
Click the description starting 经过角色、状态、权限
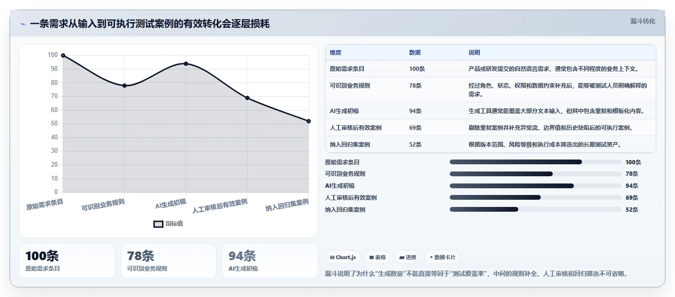(558, 90)
